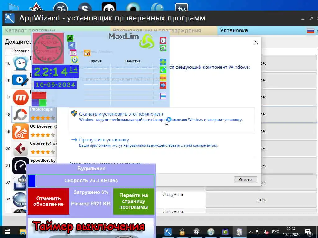
Task: Click the pencil edit icon in MaxLim
Action: click(163, 70)
